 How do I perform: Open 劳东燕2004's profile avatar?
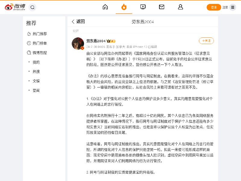78,43
